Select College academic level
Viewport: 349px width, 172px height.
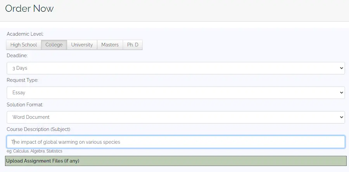point(54,45)
